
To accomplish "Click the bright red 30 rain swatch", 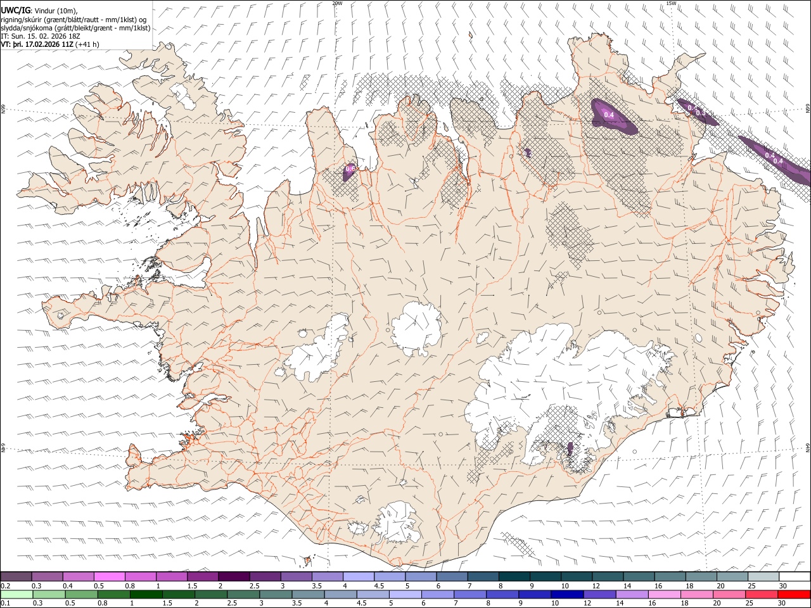I will coord(795,594).
